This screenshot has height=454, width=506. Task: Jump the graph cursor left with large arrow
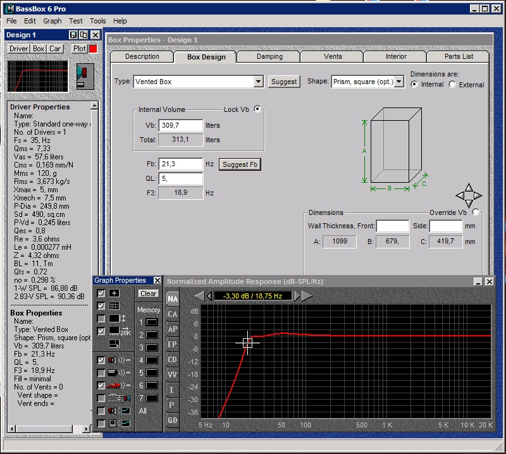(x=198, y=295)
